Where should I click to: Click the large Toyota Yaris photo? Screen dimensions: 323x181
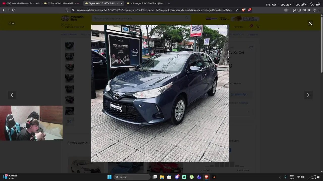pyautogui.click(x=160, y=93)
